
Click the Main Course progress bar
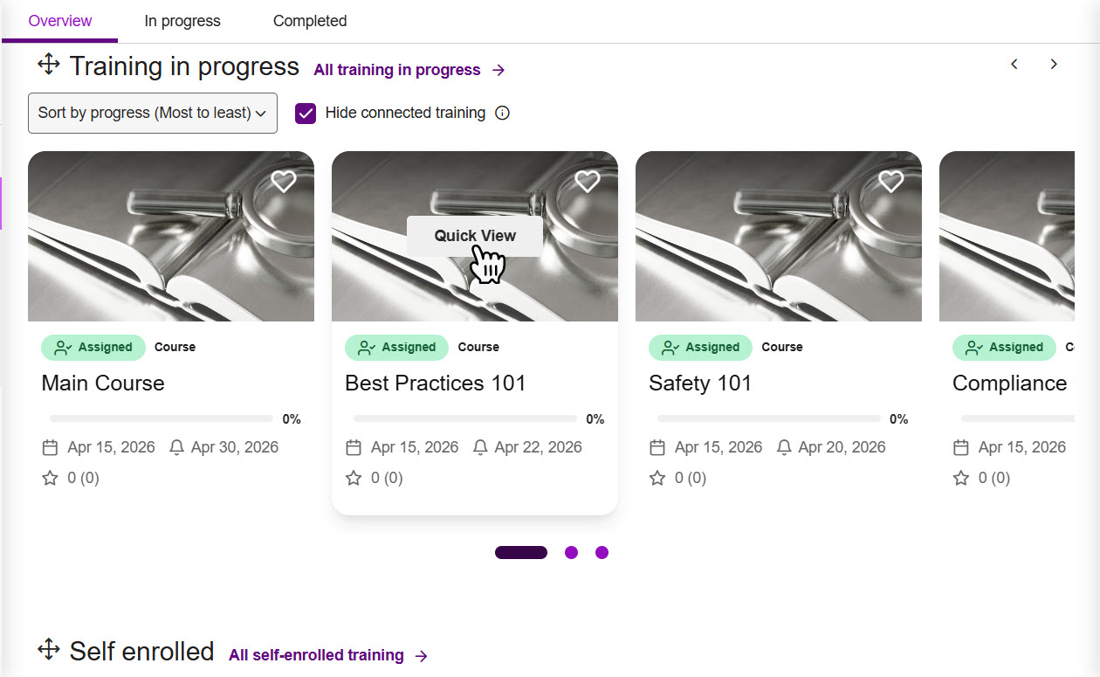pos(162,419)
